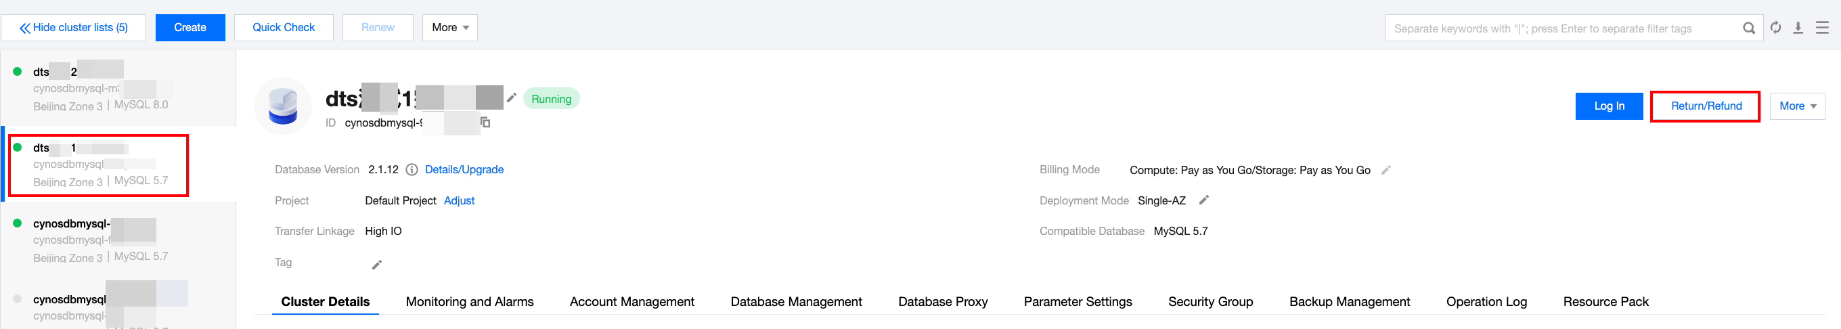
Task: Click the Database Version info icon
Action: pyautogui.click(x=412, y=170)
